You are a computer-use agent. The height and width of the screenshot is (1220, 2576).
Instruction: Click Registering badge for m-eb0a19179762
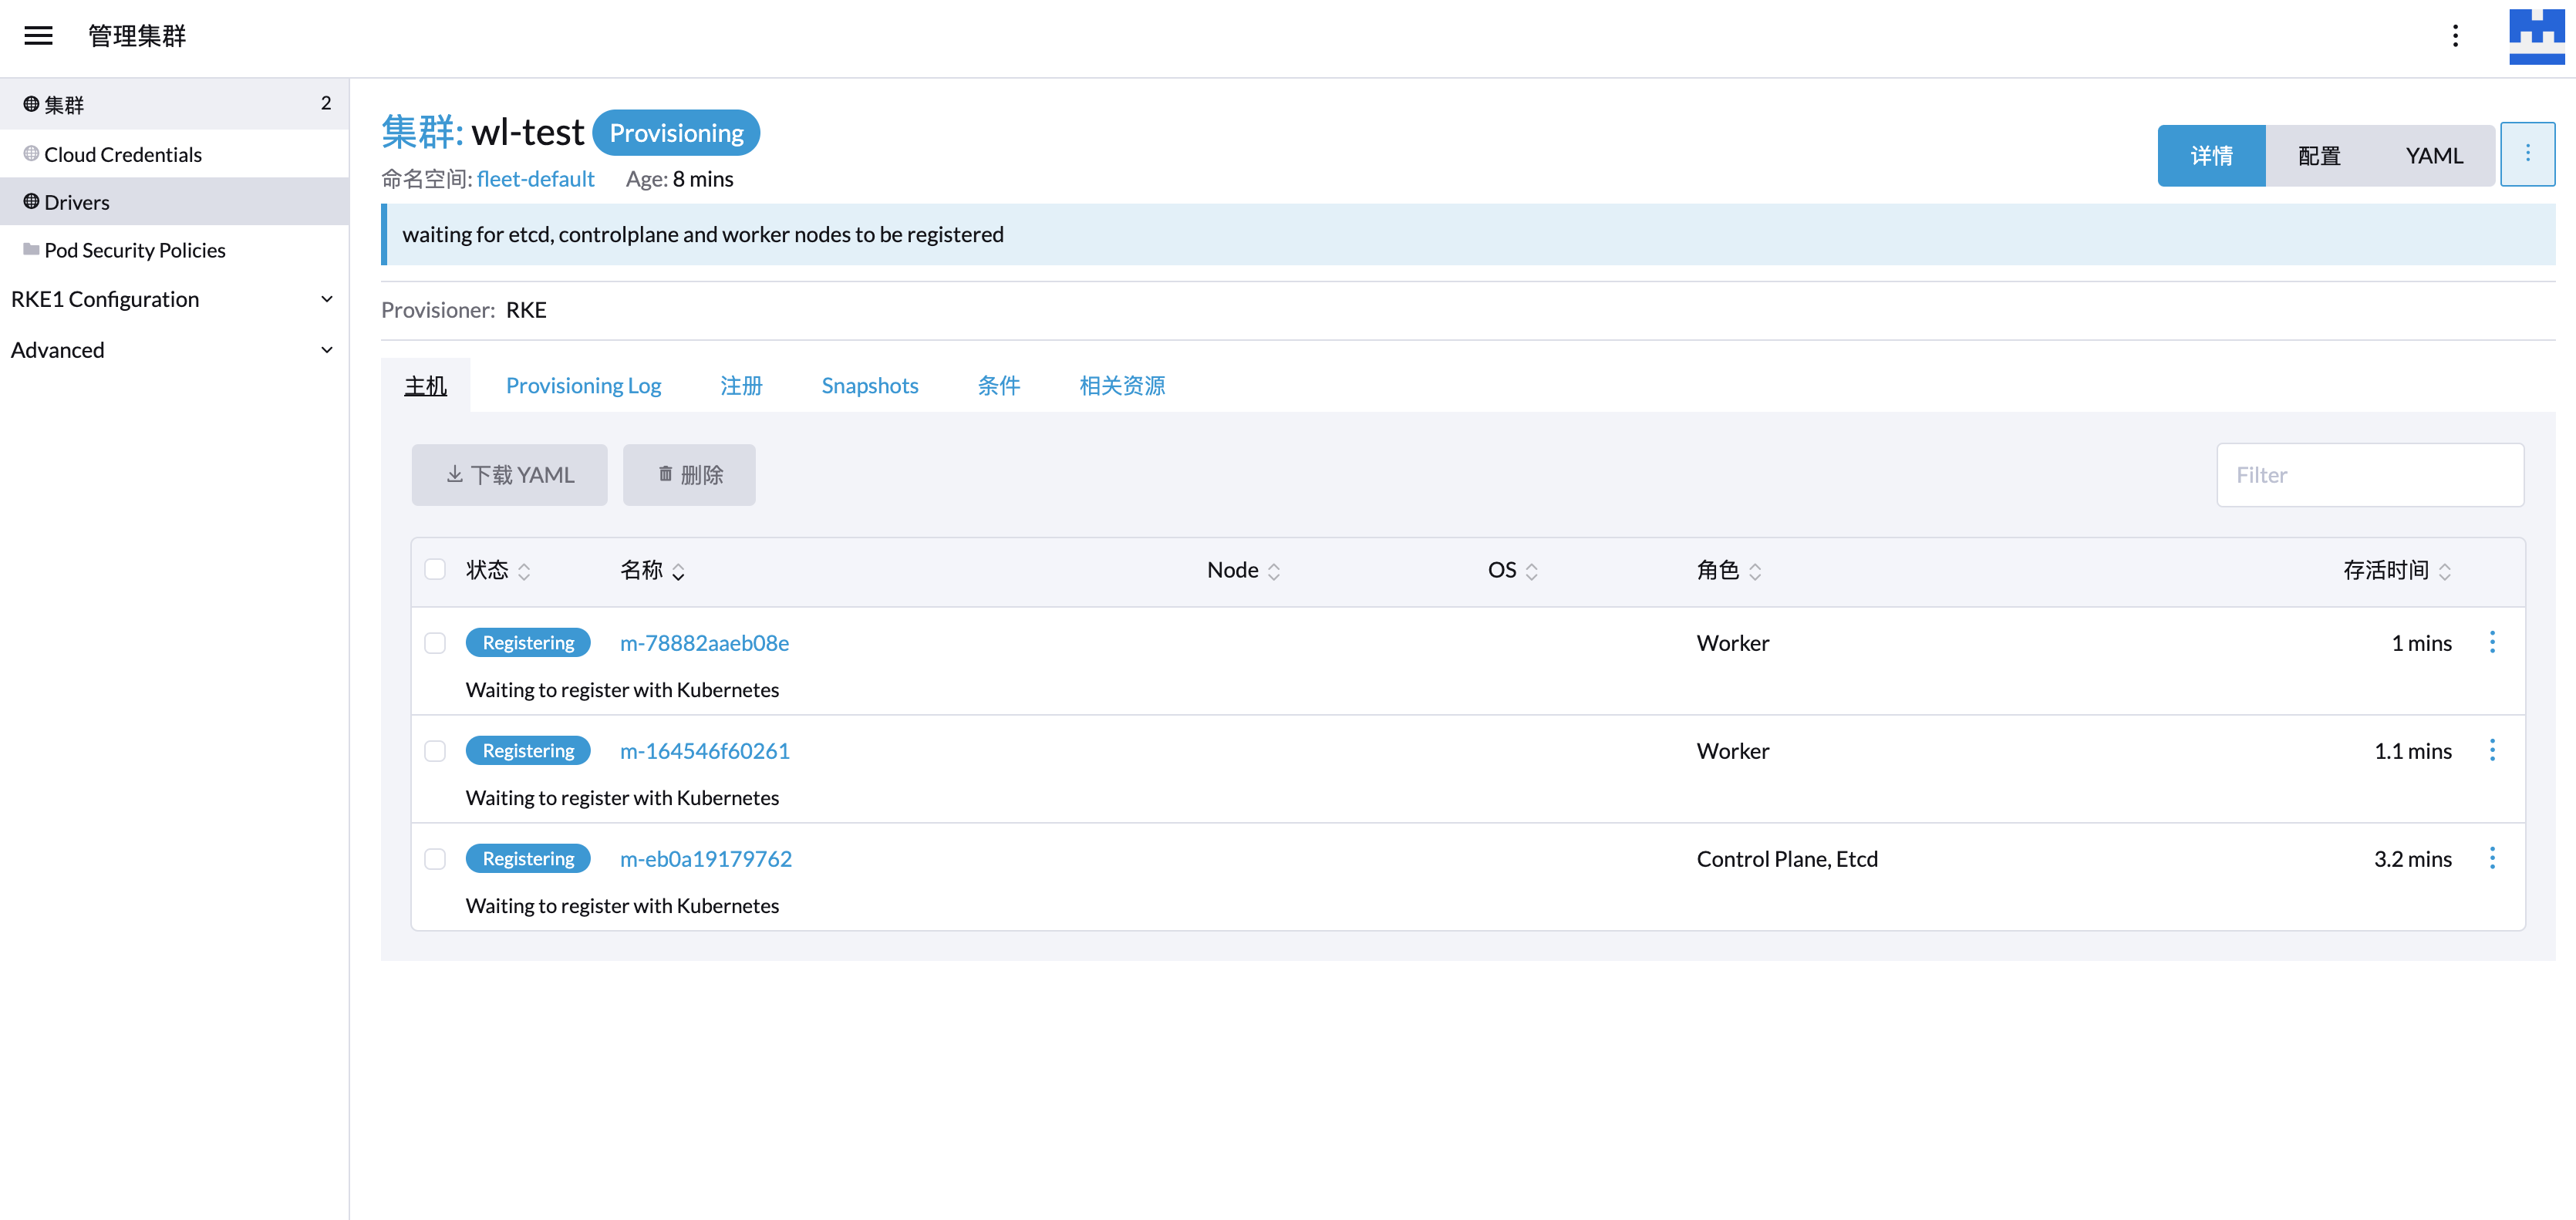click(x=528, y=859)
